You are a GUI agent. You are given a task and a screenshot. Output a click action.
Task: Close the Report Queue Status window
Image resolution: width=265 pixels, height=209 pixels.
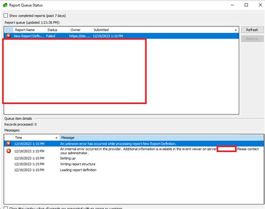pos(261,5)
